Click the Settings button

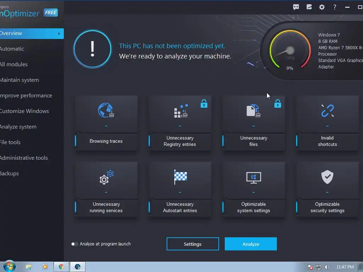[x=192, y=244]
